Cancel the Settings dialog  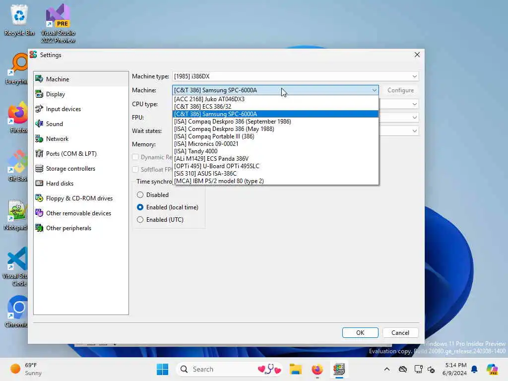click(x=400, y=333)
